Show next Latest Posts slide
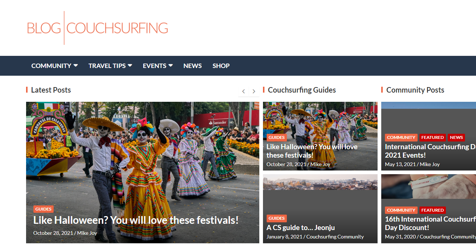 (x=254, y=91)
